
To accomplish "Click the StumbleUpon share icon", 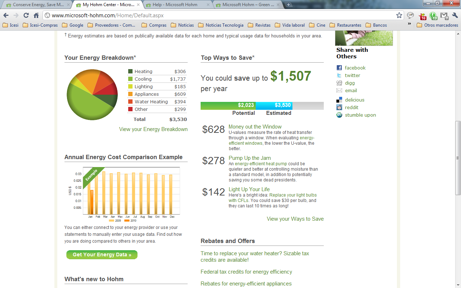I will (x=339, y=115).
